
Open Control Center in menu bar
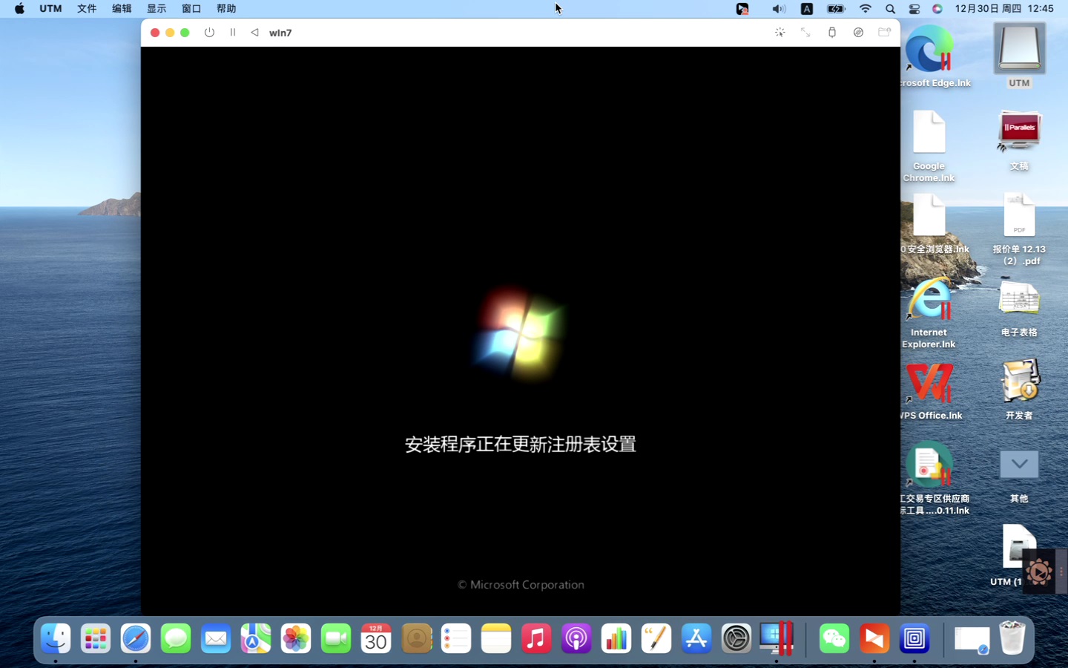[x=914, y=9]
